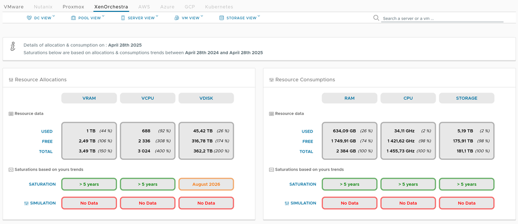Switch to the VMware tab

[14, 7]
